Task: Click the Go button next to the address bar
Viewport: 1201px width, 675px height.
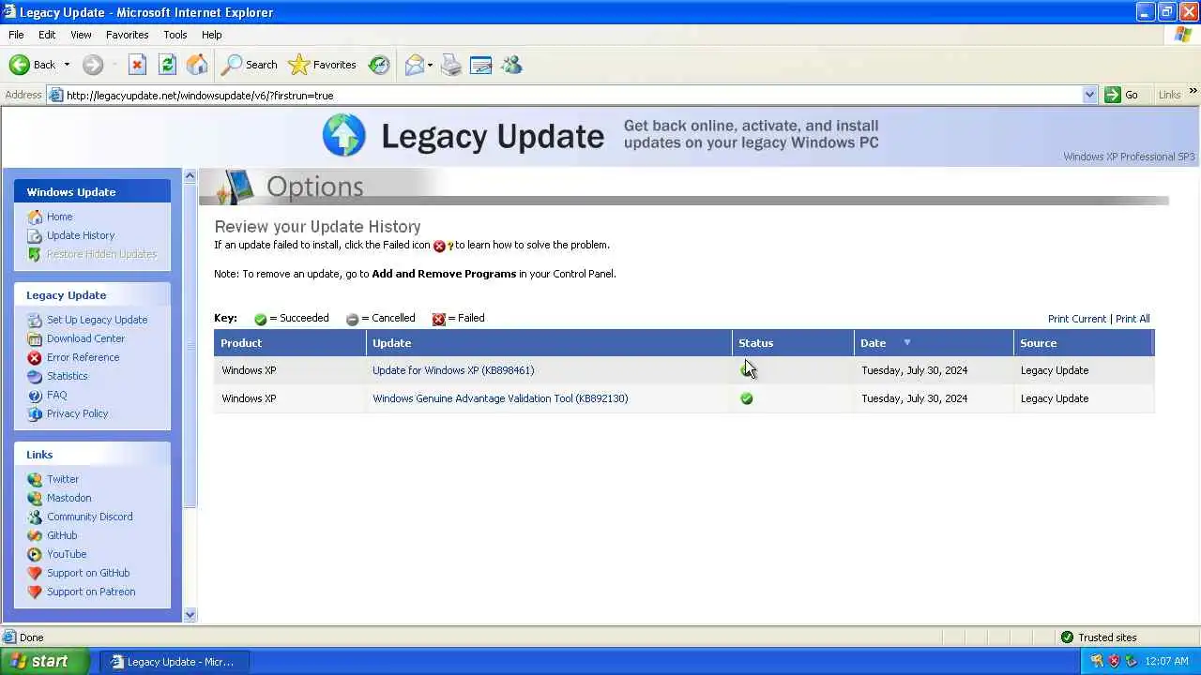Action: click(1122, 95)
